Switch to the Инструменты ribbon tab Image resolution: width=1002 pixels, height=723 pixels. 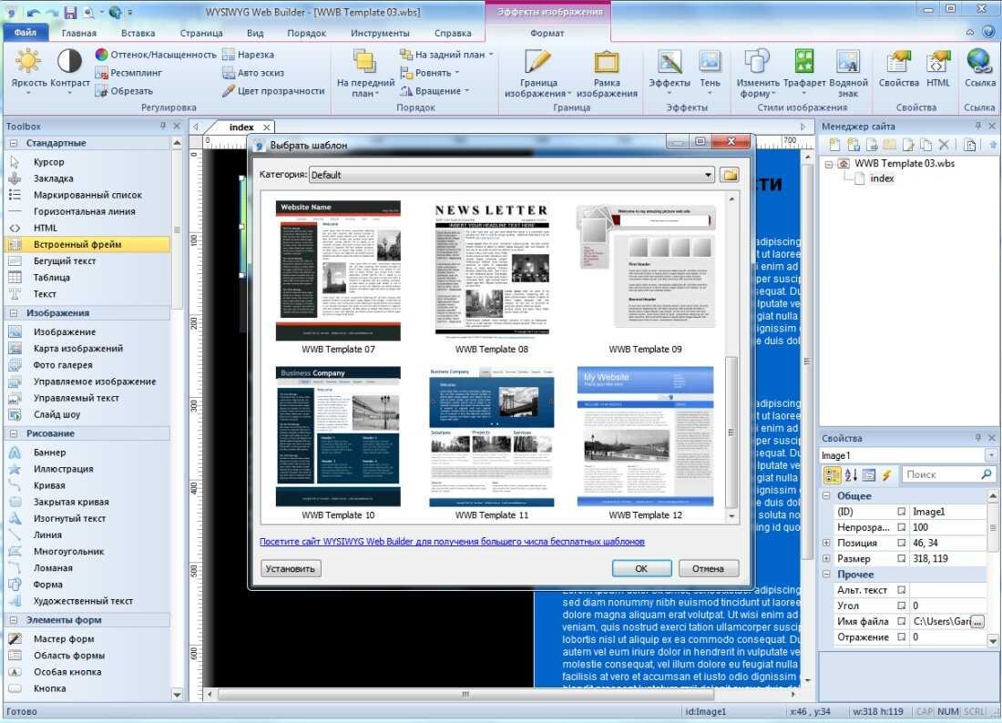point(380,33)
